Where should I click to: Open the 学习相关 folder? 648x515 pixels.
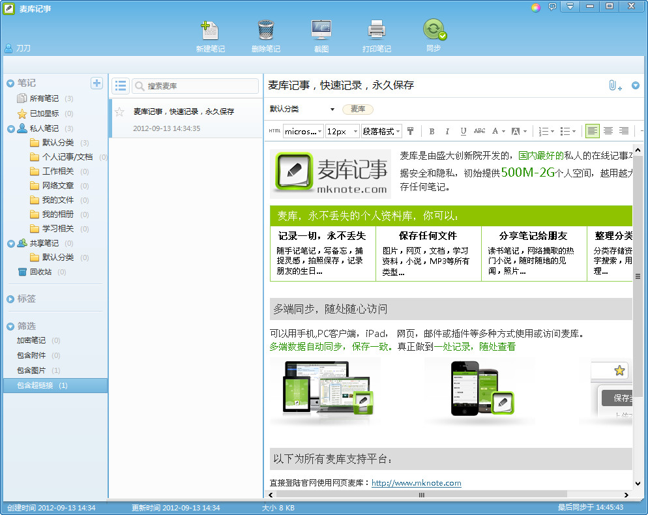[x=59, y=229]
